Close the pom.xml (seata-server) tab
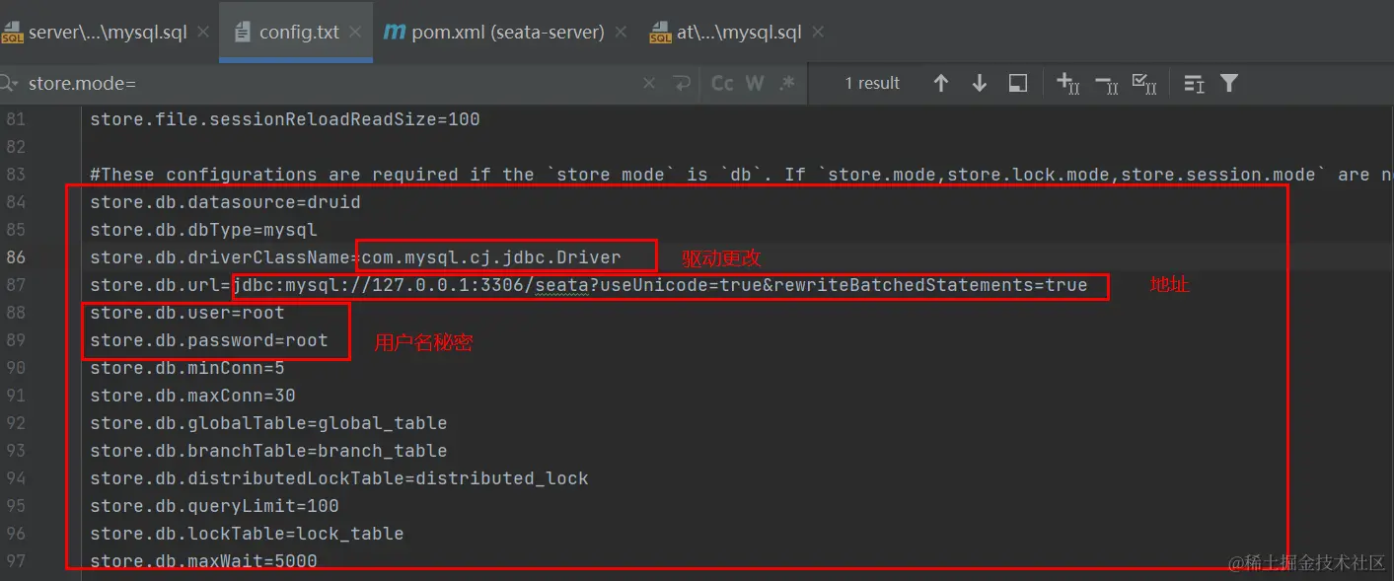Screen dimensions: 1394x581 (x=621, y=32)
